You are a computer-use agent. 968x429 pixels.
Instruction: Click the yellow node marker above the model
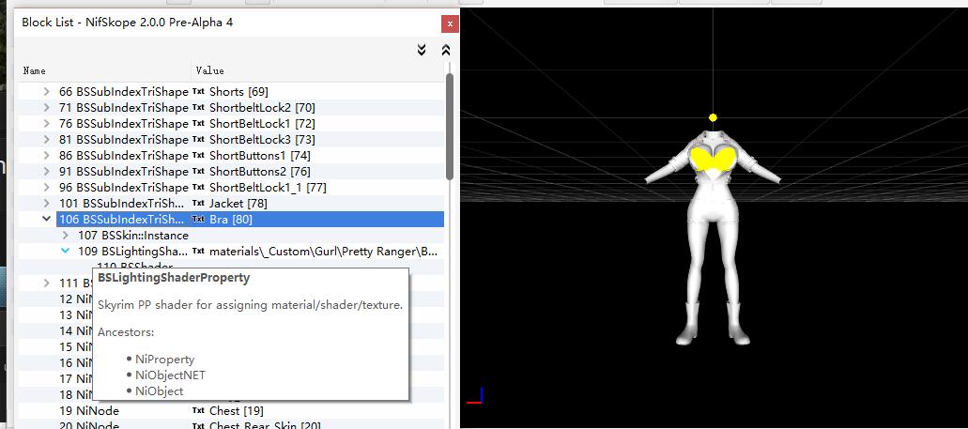(x=714, y=117)
